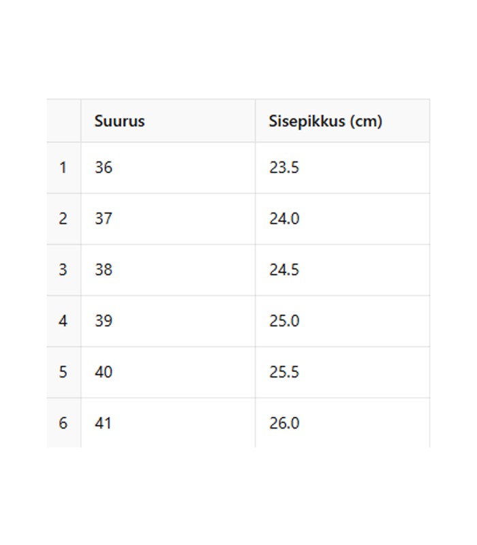
Task: Click the 25.5 length cell
Action: [x=343, y=372]
